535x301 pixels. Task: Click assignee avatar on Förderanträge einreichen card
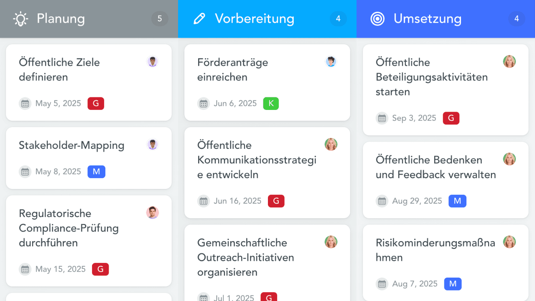click(x=331, y=62)
